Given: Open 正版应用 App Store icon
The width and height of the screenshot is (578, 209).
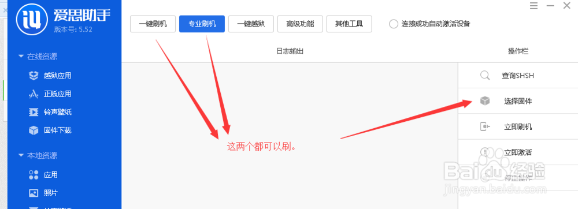Looking at the screenshot, I should 34,94.
